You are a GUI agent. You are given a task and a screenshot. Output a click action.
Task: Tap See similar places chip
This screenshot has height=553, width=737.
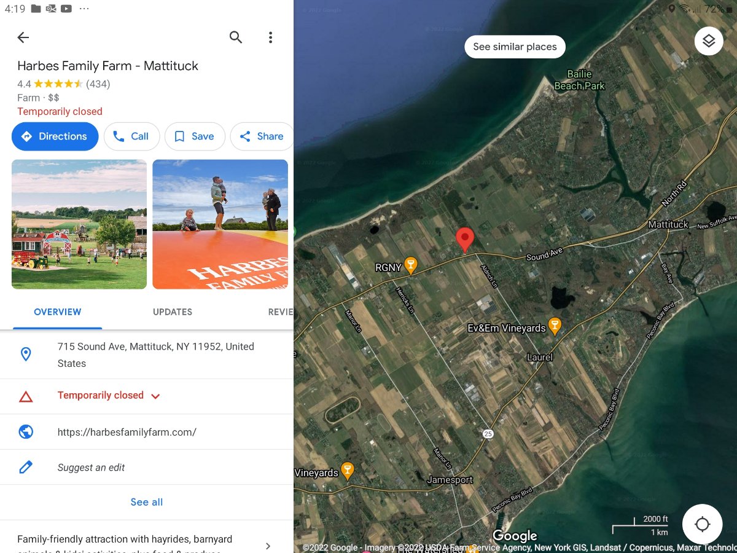tap(515, 47)
